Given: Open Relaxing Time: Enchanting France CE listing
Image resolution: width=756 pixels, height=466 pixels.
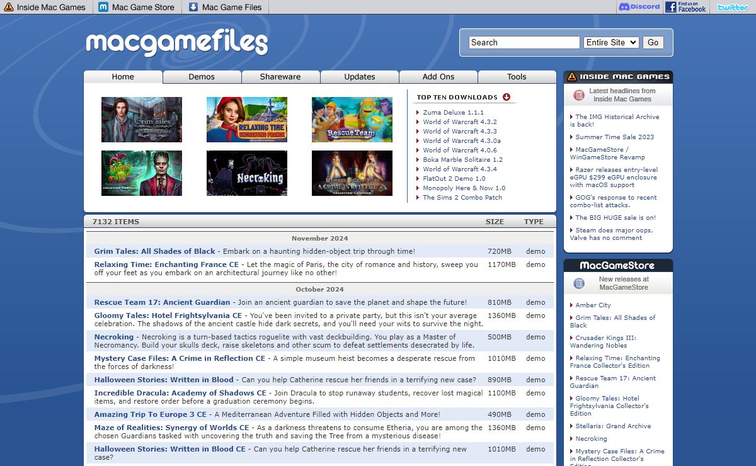Looking at the screenshot, I should click(x=167, y=264).
